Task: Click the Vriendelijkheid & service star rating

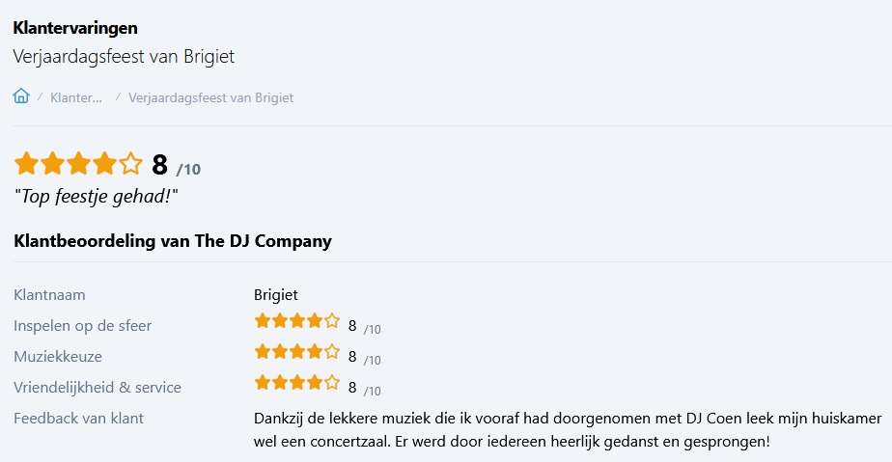Action: coord(296,383)
